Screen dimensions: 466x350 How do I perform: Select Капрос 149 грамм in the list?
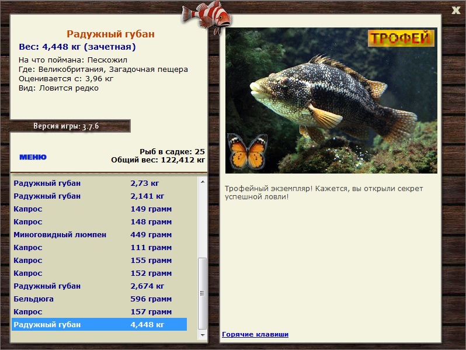pyautogui.click(x=99, y=209)
